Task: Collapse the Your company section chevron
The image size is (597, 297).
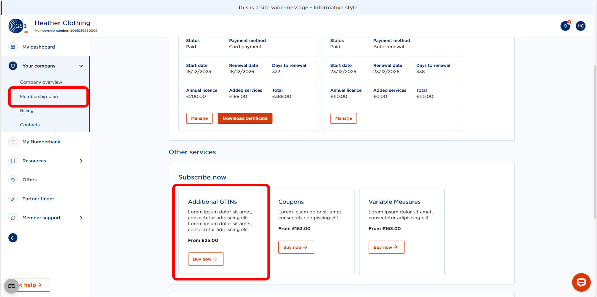Action: tap(81, 66)
